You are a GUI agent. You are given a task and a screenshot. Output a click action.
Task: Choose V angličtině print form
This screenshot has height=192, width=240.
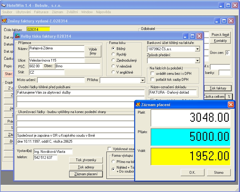[113, 72]
